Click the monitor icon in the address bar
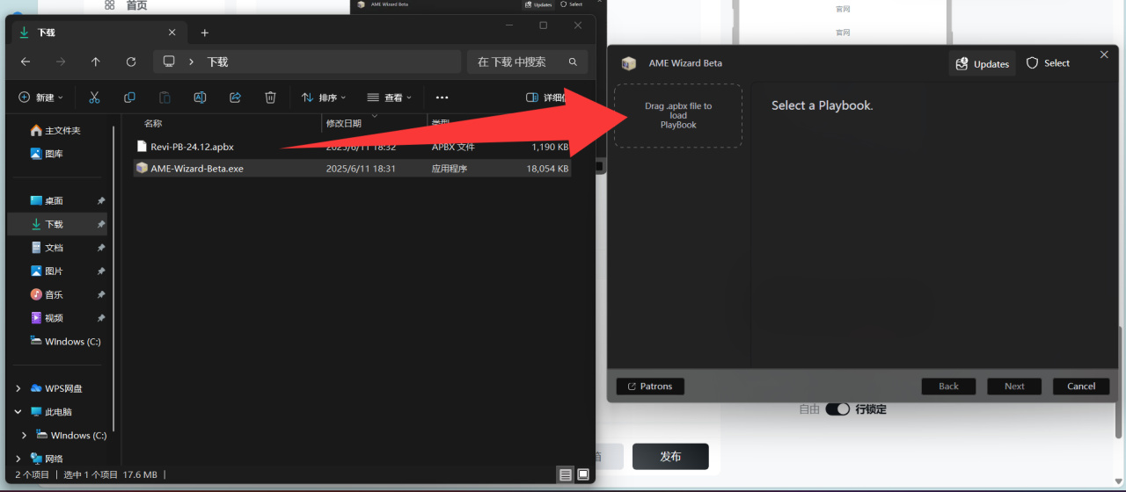 [169, 61]
